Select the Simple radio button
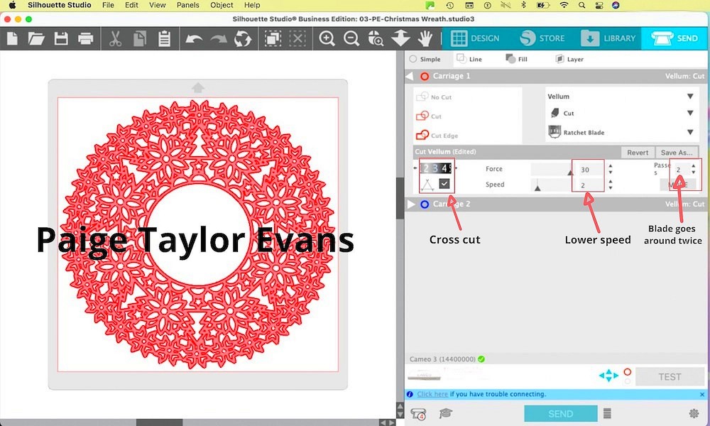The image size is (710, 426). 414,60
